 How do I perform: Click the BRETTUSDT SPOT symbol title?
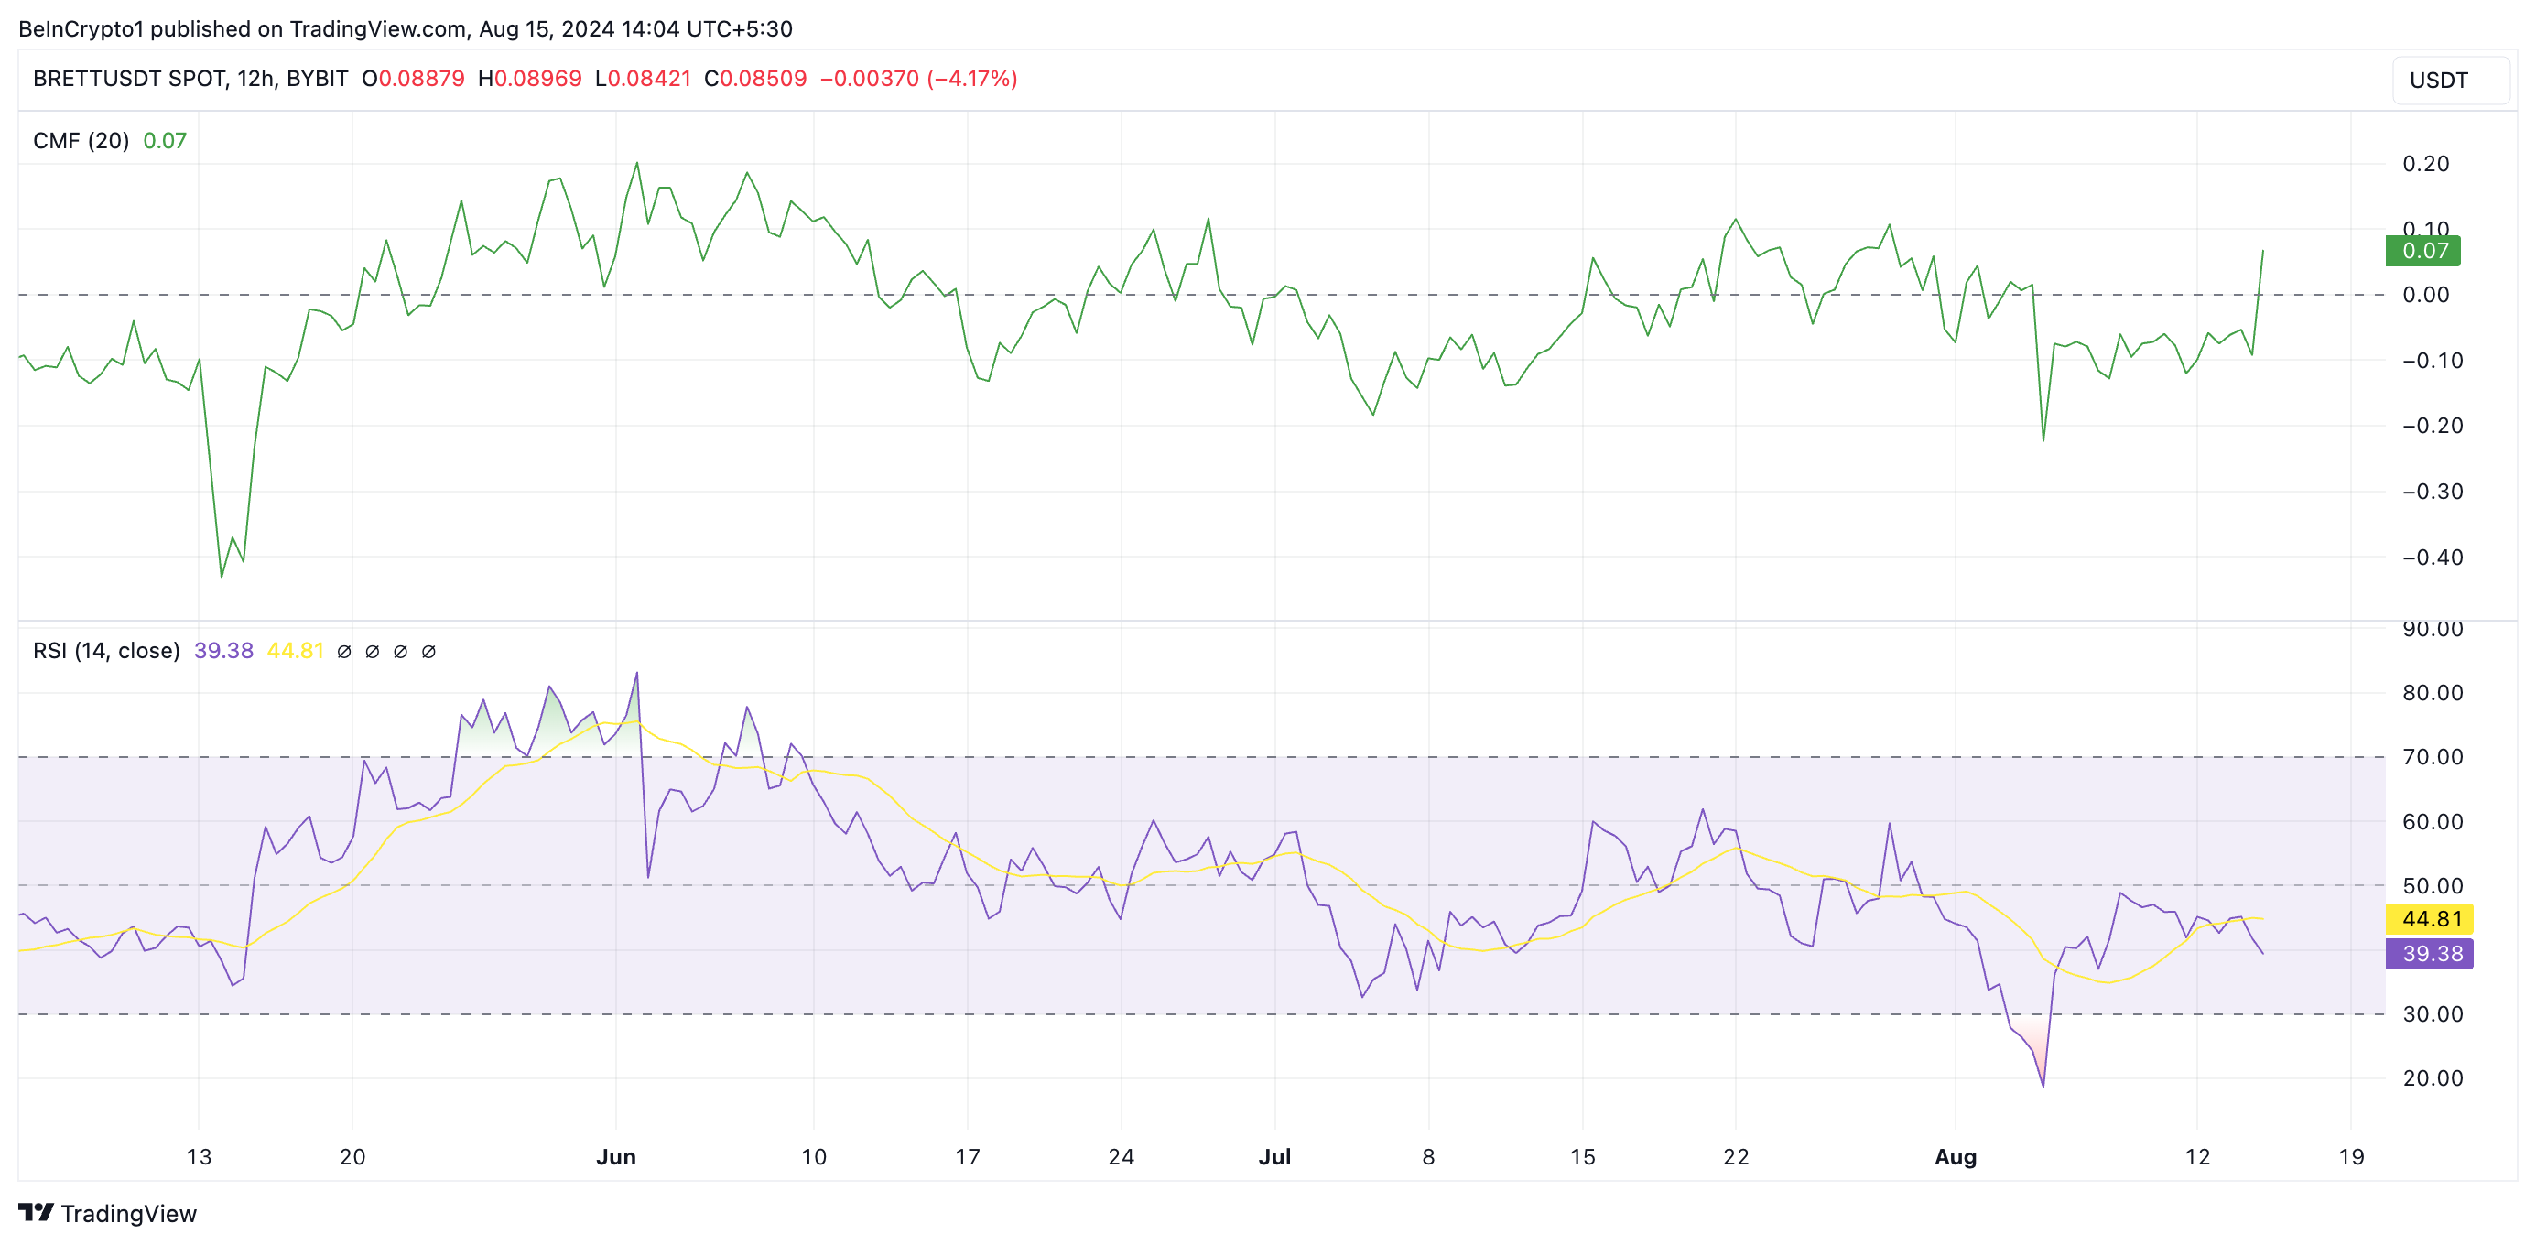tap(129, 79)
